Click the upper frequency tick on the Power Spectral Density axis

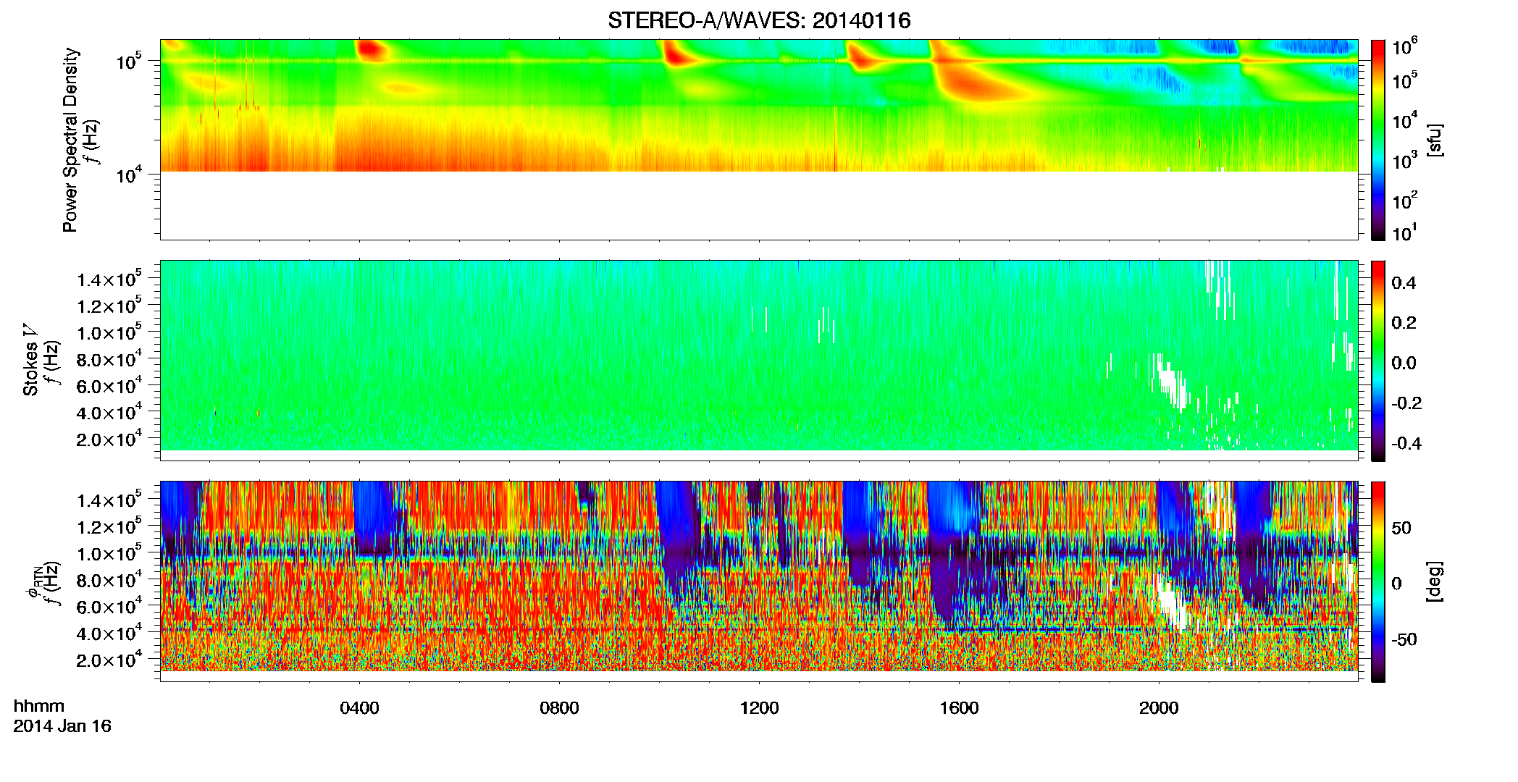pos(129,62)
